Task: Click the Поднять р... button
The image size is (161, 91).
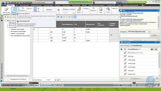Action: tap(136, 78)
